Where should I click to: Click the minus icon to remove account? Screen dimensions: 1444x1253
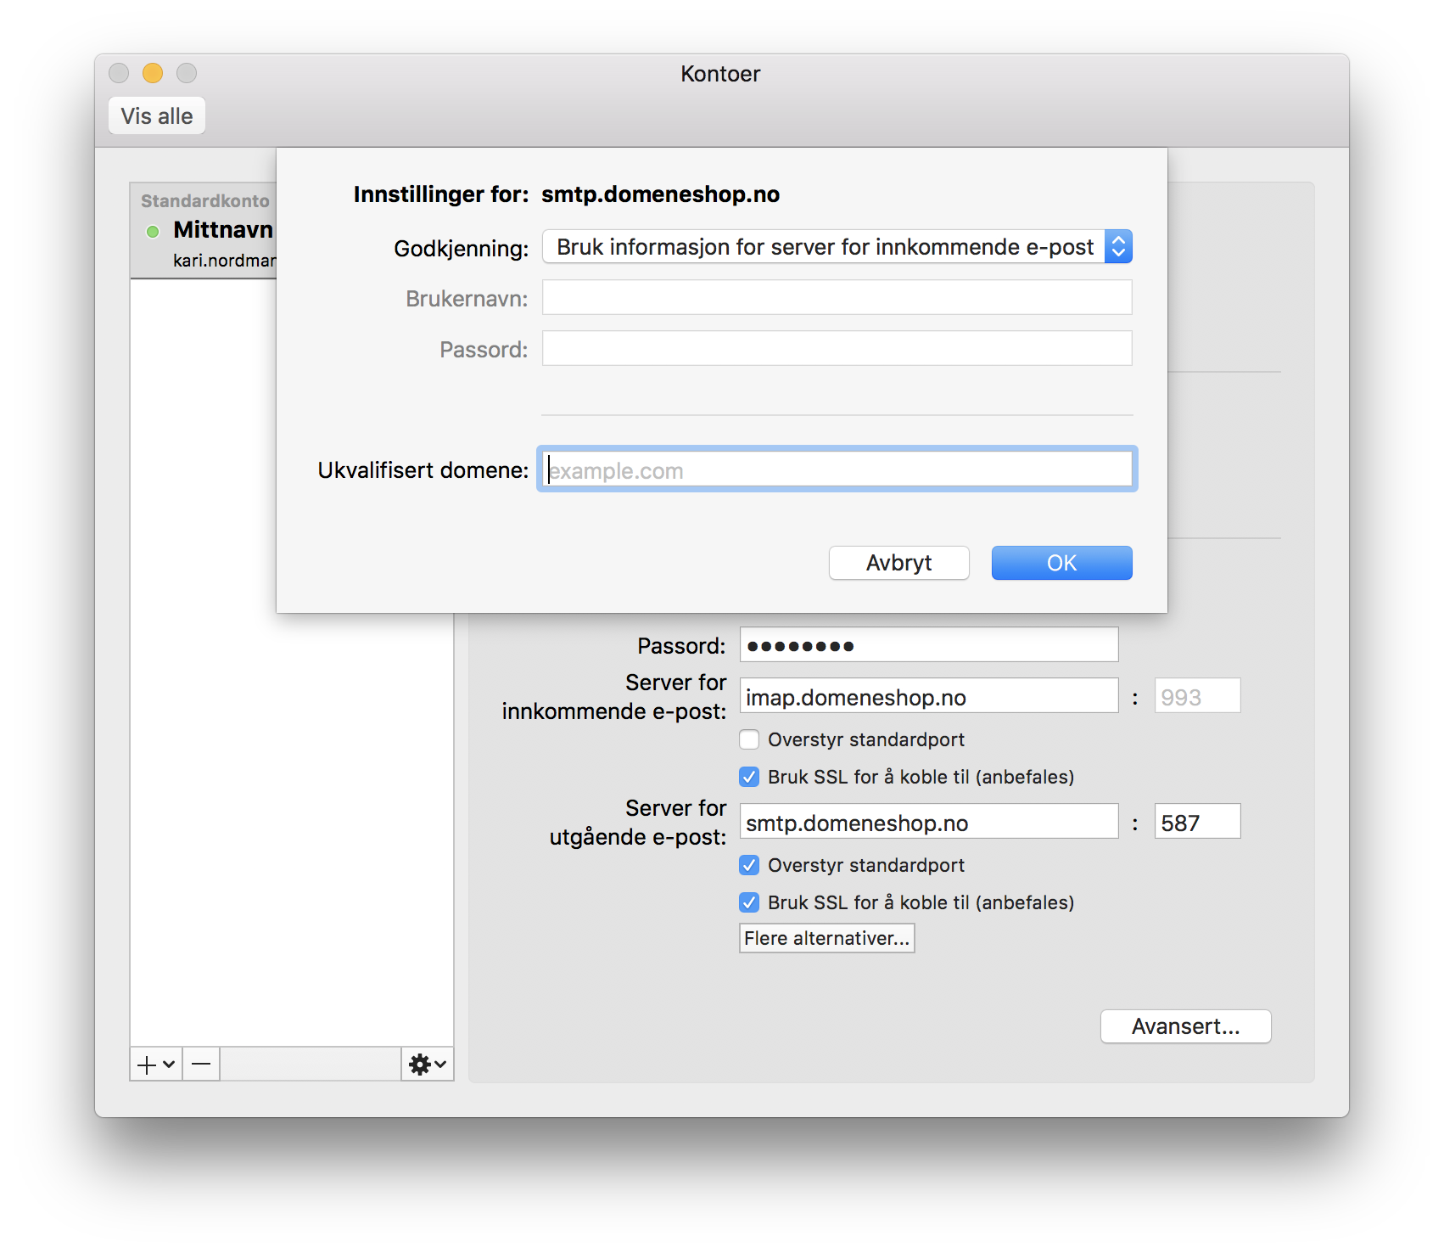(201, 1065)
